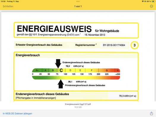This screenshot has width=156, height=117.
Task: Tap the ENERGIEAUSWEIS document heading
Action: 54,29
